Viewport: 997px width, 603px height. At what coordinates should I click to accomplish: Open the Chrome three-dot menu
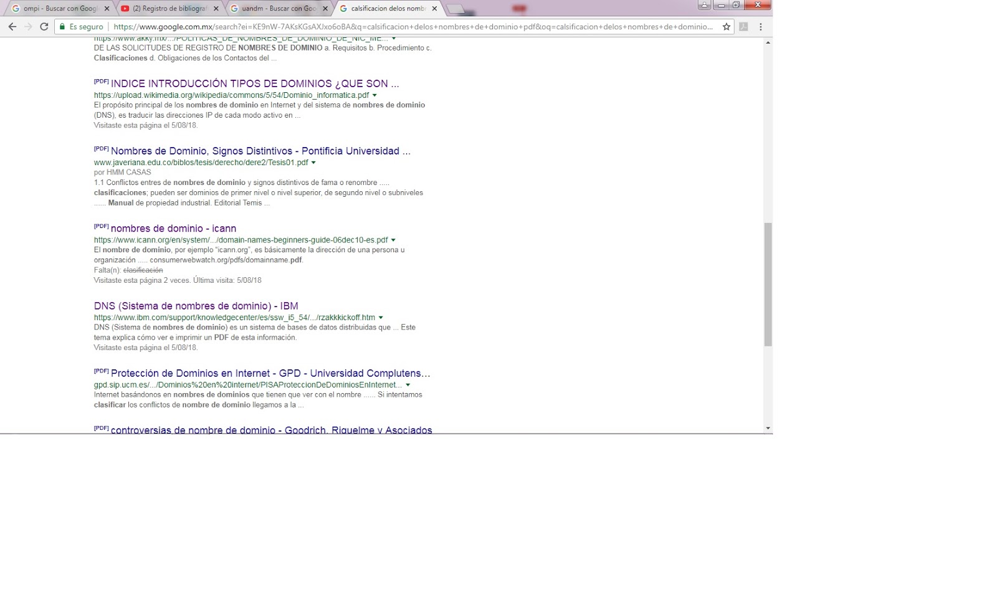coord(761,27)
